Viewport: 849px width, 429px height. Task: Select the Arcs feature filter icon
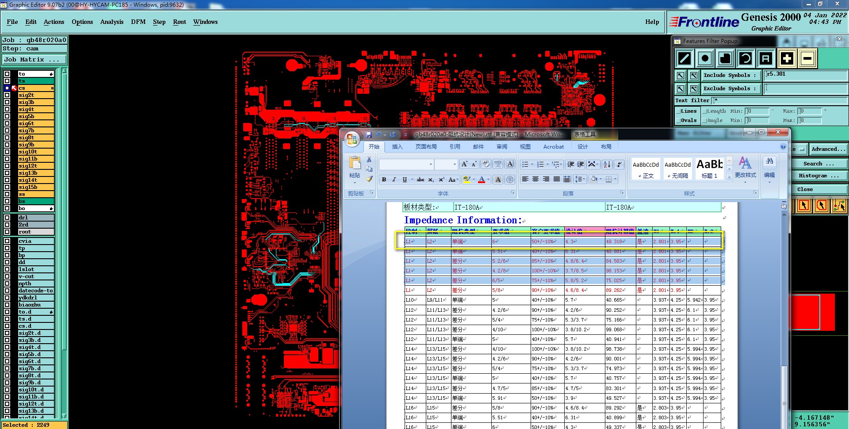(746, 58)
